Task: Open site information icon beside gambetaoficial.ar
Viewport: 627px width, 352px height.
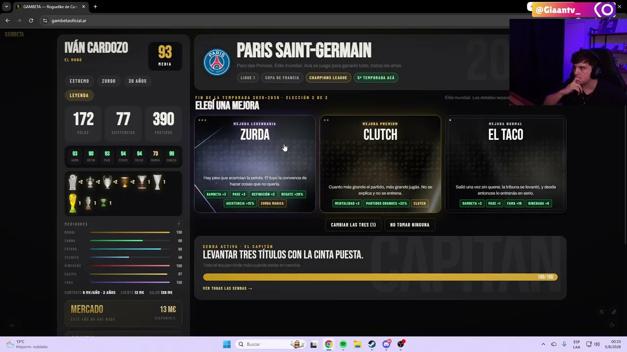Action: pyautogui.click(x=45, y=21)
